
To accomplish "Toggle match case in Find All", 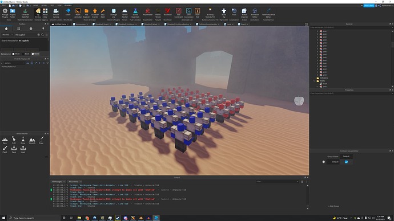I will 27,63.
